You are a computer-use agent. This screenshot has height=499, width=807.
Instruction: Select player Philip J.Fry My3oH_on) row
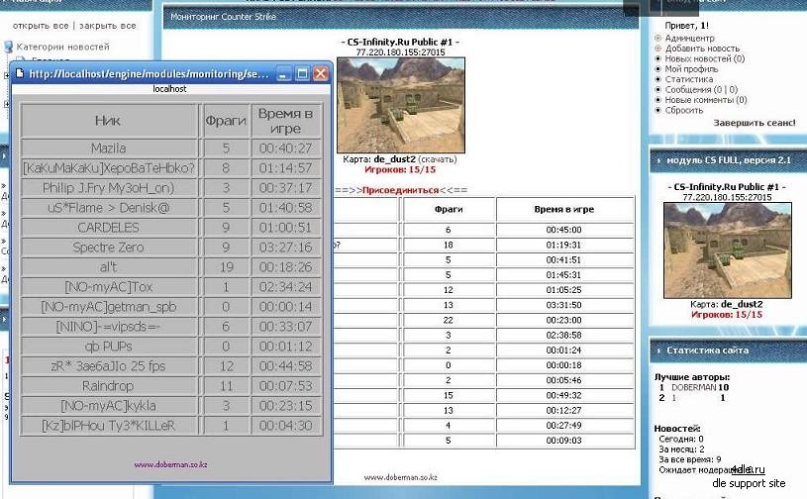108,188
